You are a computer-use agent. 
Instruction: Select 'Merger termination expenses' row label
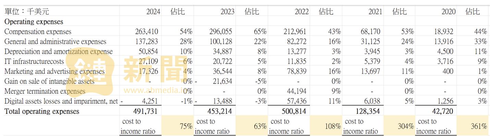coord(45,91)
